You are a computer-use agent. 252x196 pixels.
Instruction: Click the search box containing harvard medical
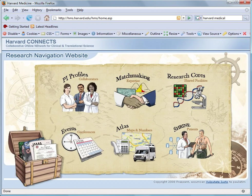(222, 18)
